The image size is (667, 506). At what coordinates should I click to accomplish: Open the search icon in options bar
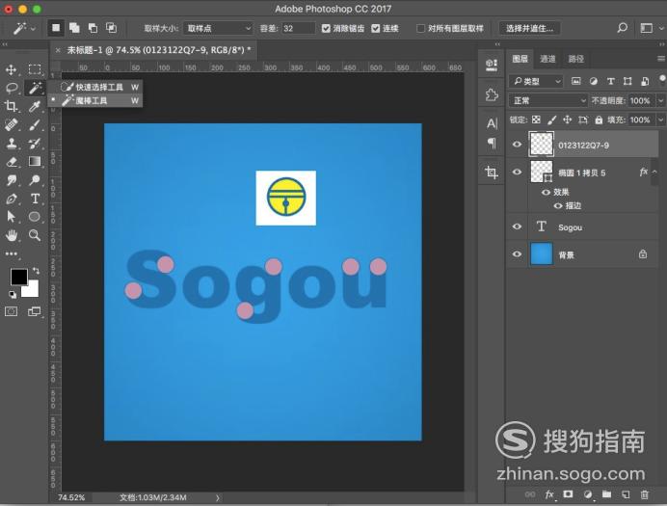point(623,28)
